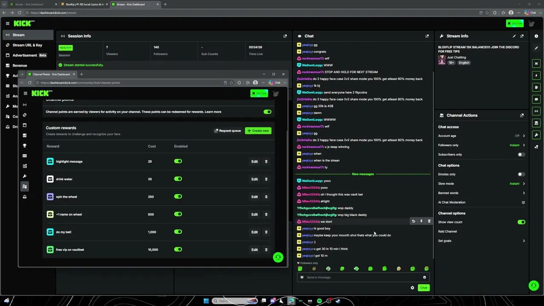
Task: Delete the highlight message reward
Action: (266, 161)
